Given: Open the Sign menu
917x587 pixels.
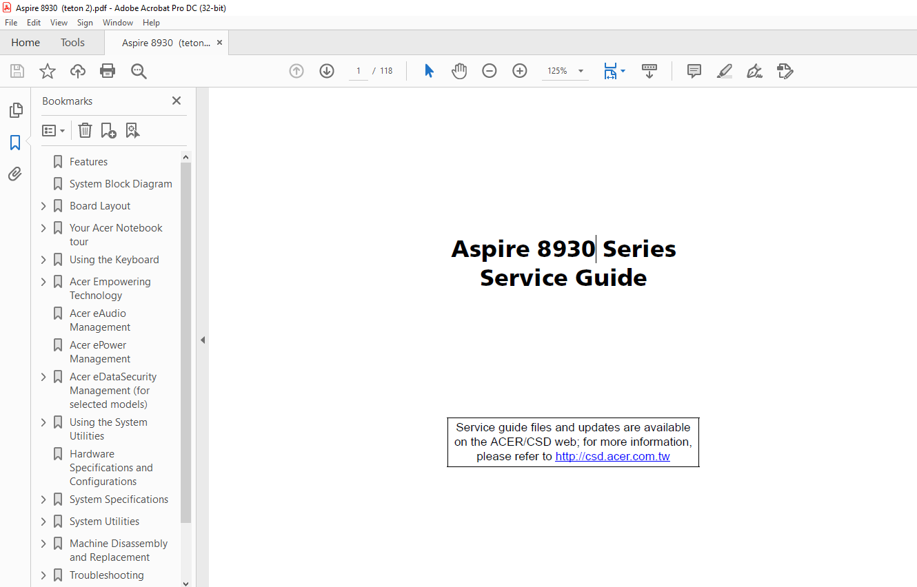Looking at the screenshot, I should (85, 23).
